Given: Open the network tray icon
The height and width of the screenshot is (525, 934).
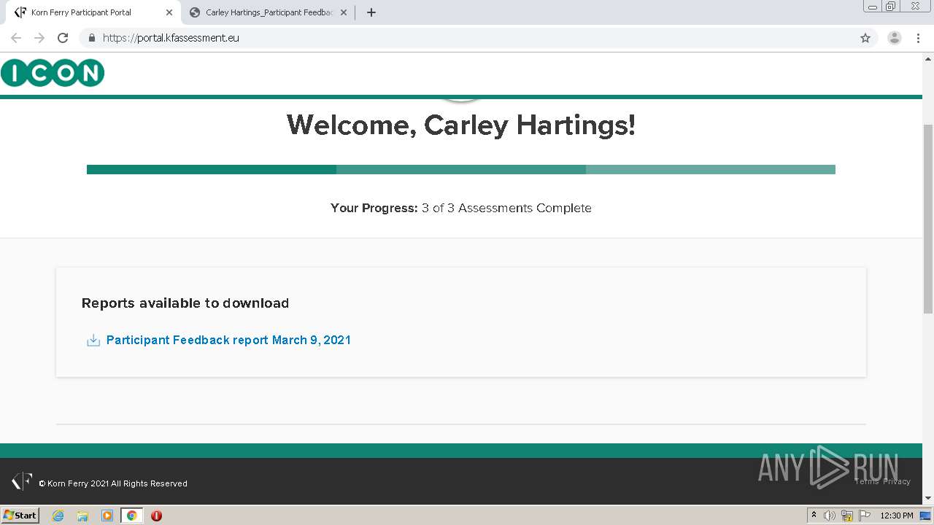Looking at the screenshot, I should point(847,516).
